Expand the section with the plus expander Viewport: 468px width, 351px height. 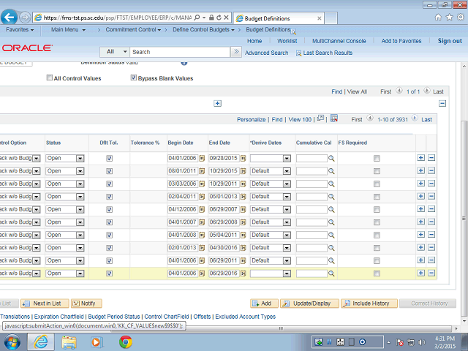tap(217, 103)
